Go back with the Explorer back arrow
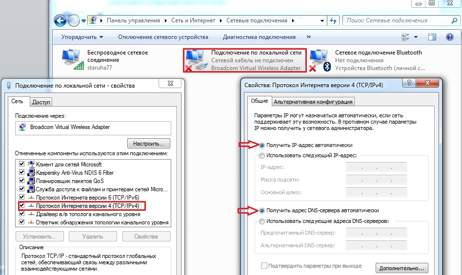 (x=60, y=20)
